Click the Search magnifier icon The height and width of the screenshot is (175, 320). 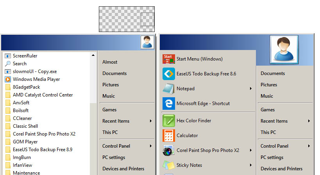point(8,64)
